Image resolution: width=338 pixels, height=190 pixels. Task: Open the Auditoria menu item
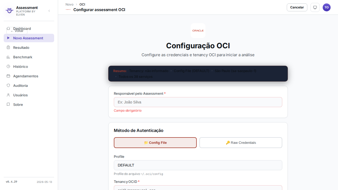coord(29,85)
